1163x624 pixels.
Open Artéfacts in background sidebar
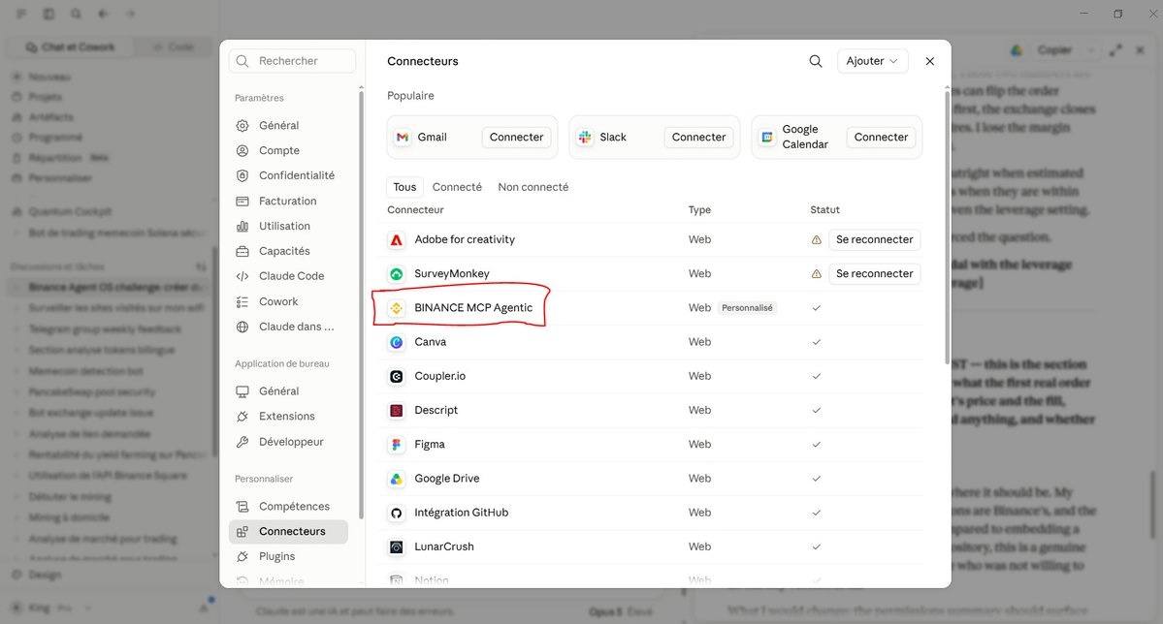50,117
